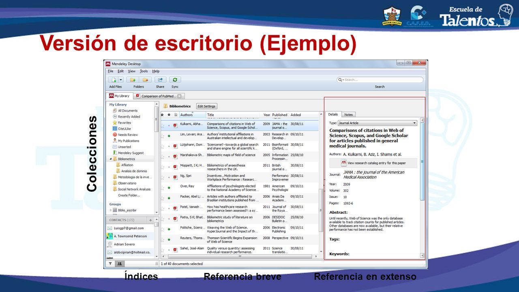Image resolution: width=519 pixels, height=292 pixels.
Task: Click the Edit Settings button
Action: pos(207,106)
